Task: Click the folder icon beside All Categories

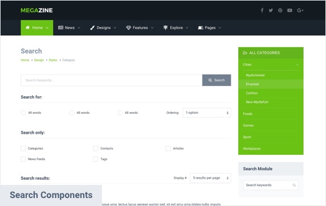Action: point(245,53)
